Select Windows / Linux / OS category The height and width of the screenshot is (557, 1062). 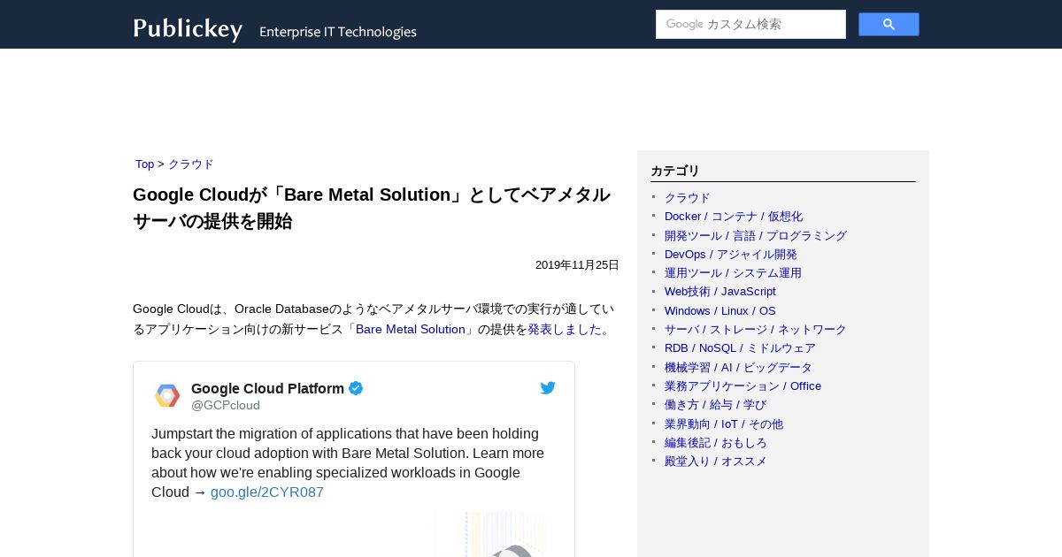[720, 311]
